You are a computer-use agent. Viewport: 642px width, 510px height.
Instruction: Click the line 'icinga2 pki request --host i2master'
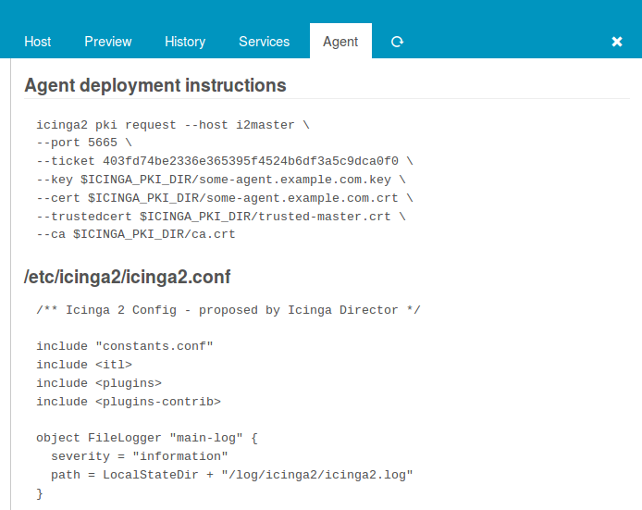(173, 125)
